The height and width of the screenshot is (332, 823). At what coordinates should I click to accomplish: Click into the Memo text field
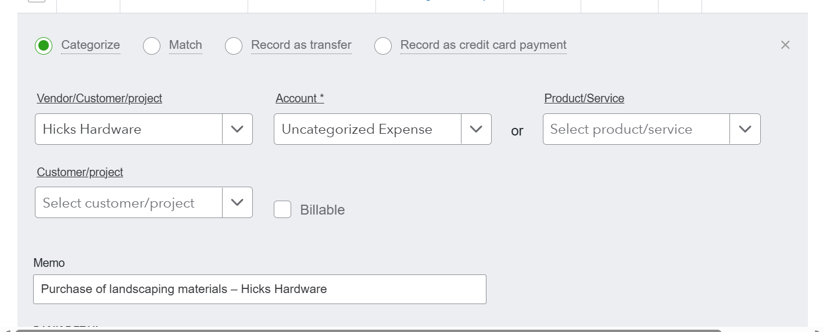pos(259,289)
